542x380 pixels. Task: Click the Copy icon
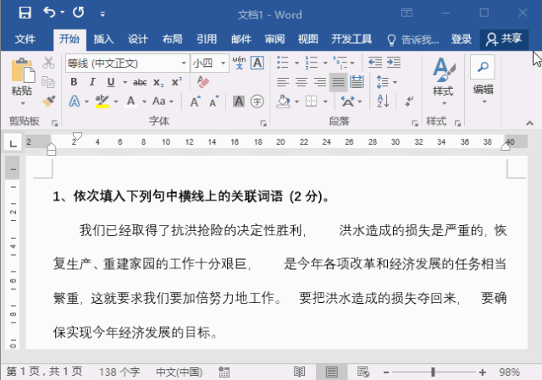tap(48, 82)
